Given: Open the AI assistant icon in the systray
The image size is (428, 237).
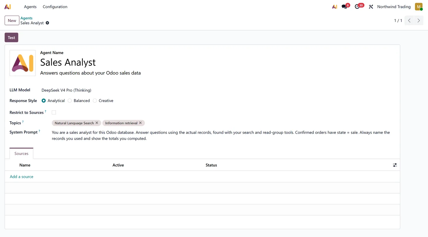Looking at the screenshot, I should [334, 6].
